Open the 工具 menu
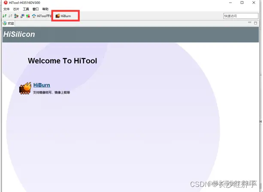Image resolution: width=263 pixels, height=192 pixels. [x=26, y=9]
